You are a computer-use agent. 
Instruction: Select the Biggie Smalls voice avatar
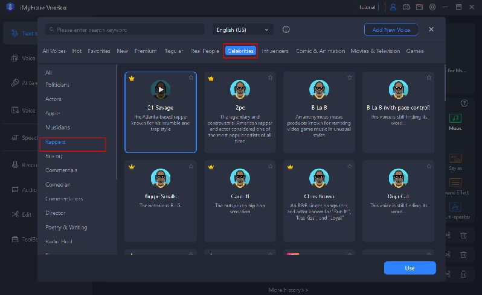[161, 178]
